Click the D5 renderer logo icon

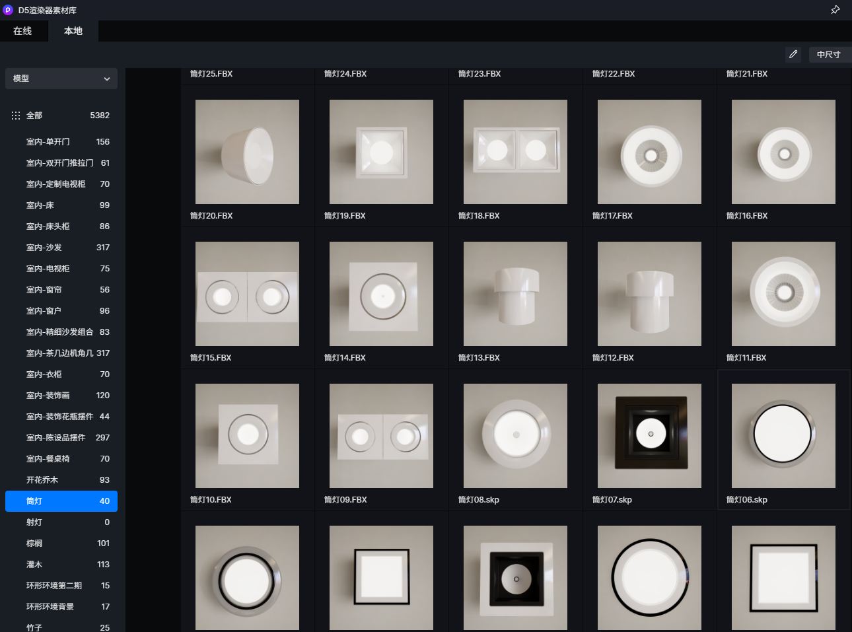pyautogui.click(x=8, y=10)
